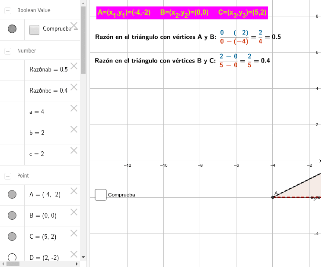Viewport: 322px width, 268px height.
Task: Click the horizontal scrollbar thumb
Action: pos(13,264)
